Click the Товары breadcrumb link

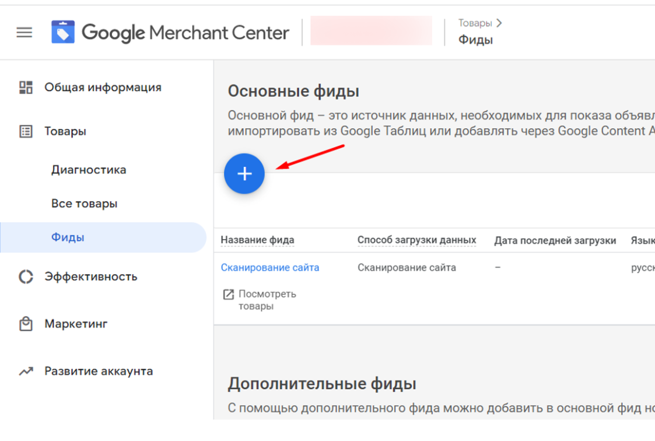click(x=475, y=23)
